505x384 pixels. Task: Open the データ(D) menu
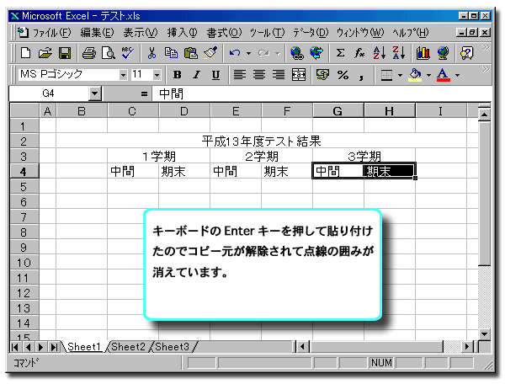tap(311, 33)
